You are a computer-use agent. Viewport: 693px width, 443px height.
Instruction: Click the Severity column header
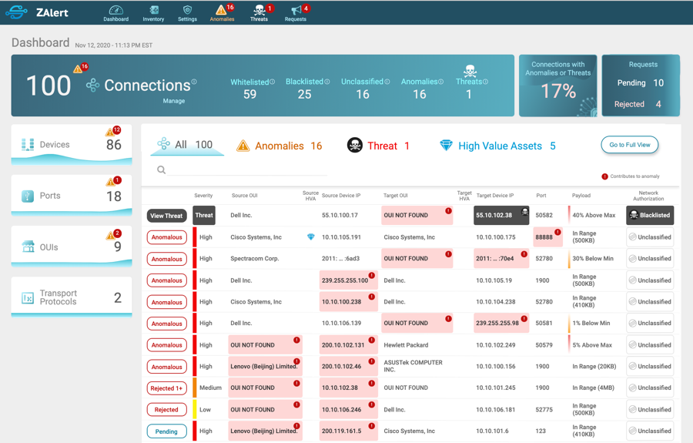pyautogui.click(x=203, y=196)
